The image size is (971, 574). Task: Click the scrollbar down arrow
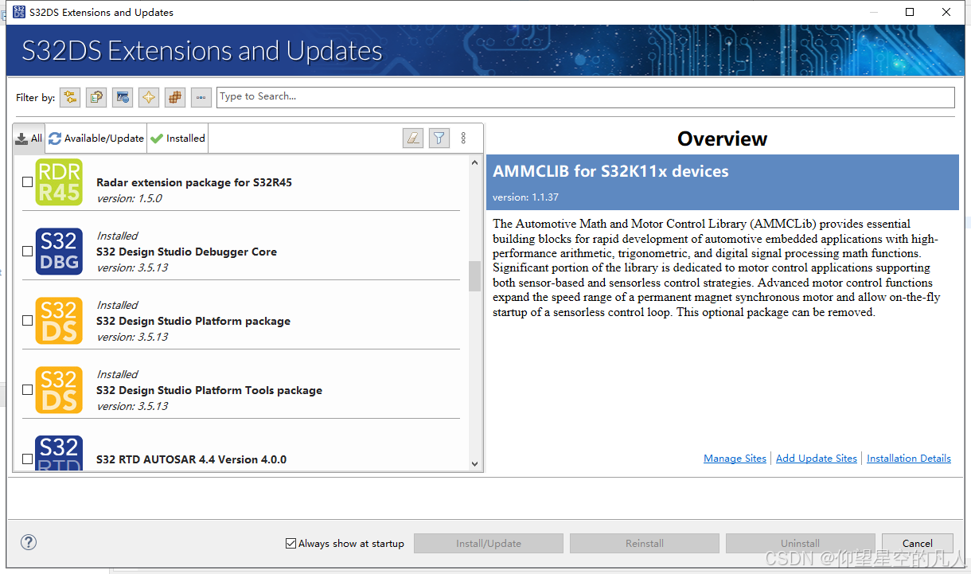pos(474,464)
